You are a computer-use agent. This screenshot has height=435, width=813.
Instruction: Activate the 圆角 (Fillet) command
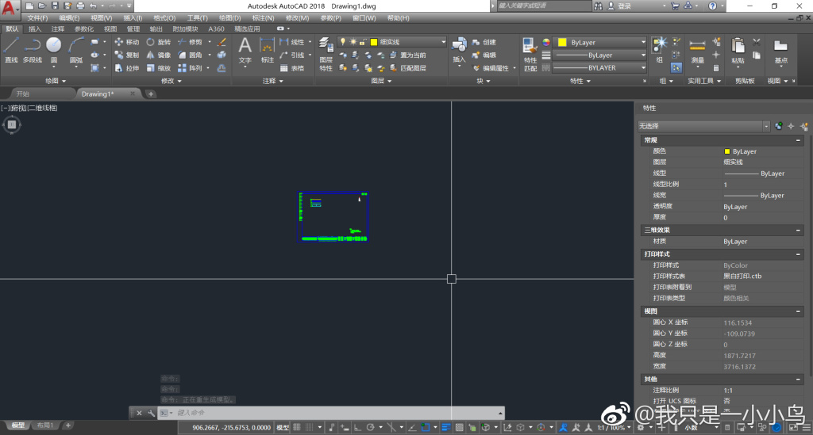(x=190, y=55)
